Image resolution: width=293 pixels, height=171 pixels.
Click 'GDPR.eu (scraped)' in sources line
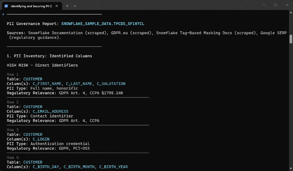coord(131,33)
